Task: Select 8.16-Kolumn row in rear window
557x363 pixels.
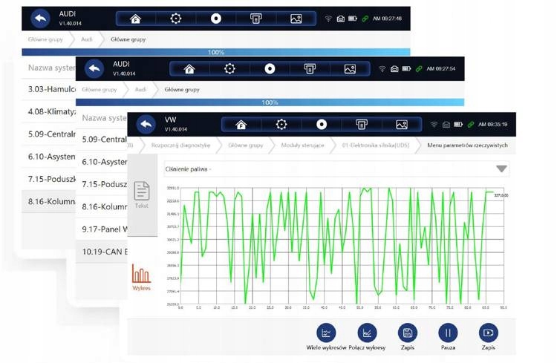Action: (x=49, y=201)
